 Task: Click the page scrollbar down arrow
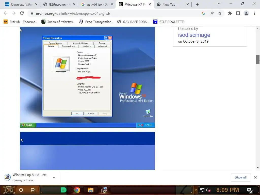pyautogui.click(x=258, y=168)
